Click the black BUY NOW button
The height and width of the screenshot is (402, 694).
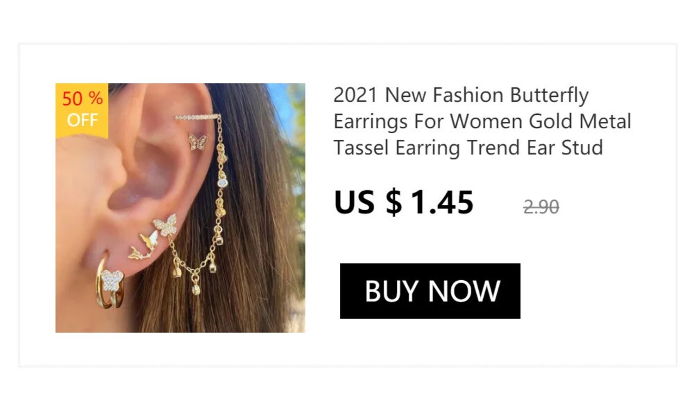(x=430, y=291)
